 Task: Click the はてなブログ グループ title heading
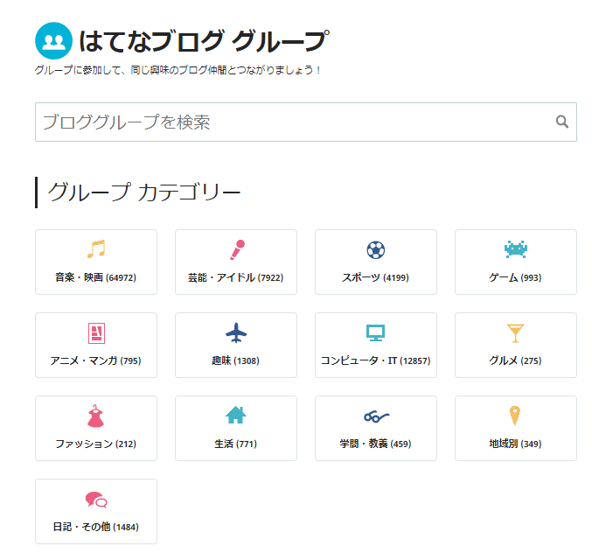pyautogui.click(x=204, y=41)
